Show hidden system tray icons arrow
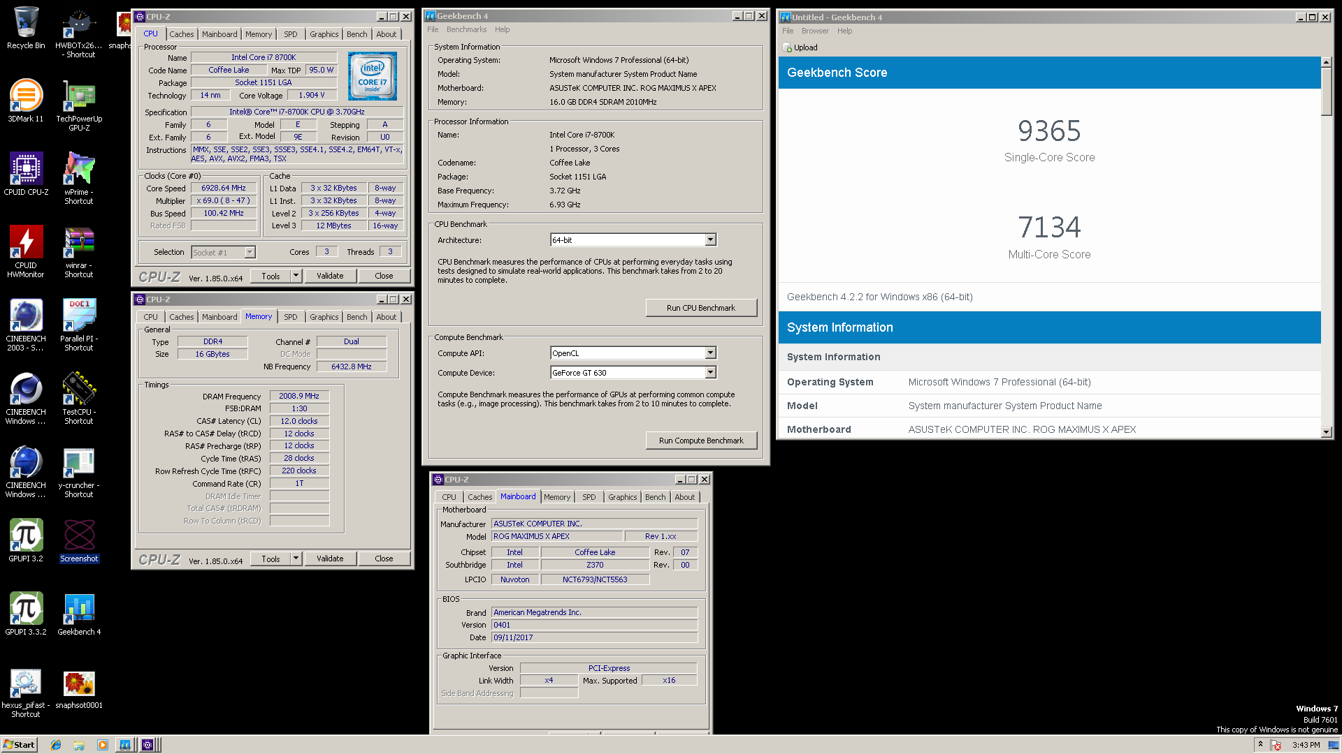 pos(1260,744)
